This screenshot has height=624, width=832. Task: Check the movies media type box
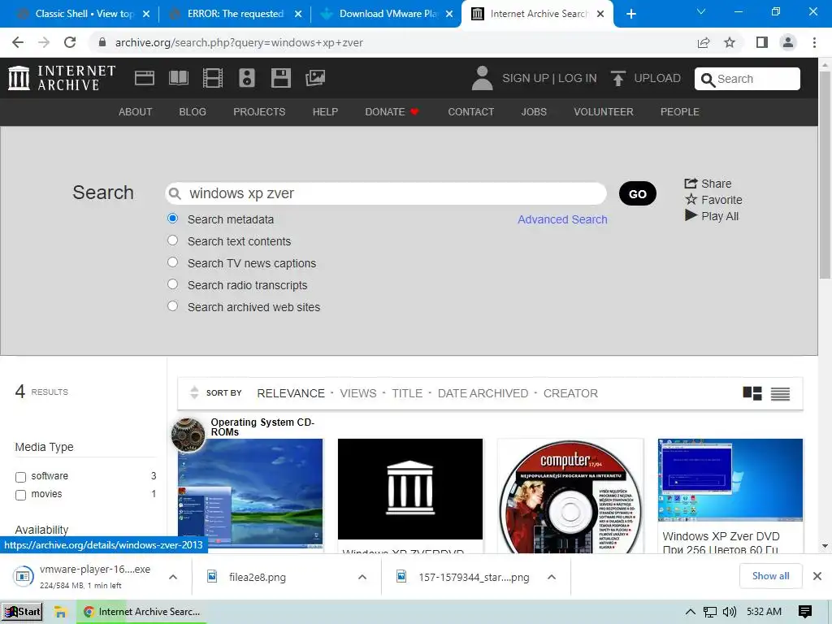coord(20,495)
